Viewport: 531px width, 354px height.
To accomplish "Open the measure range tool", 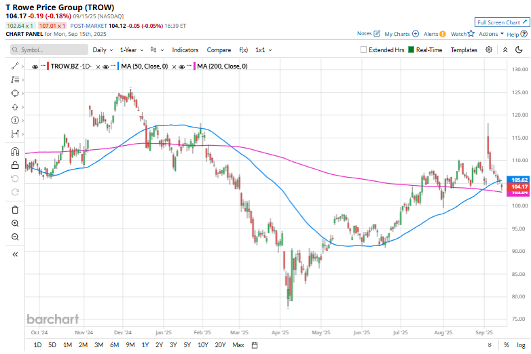I will click(x=15, y=134).
